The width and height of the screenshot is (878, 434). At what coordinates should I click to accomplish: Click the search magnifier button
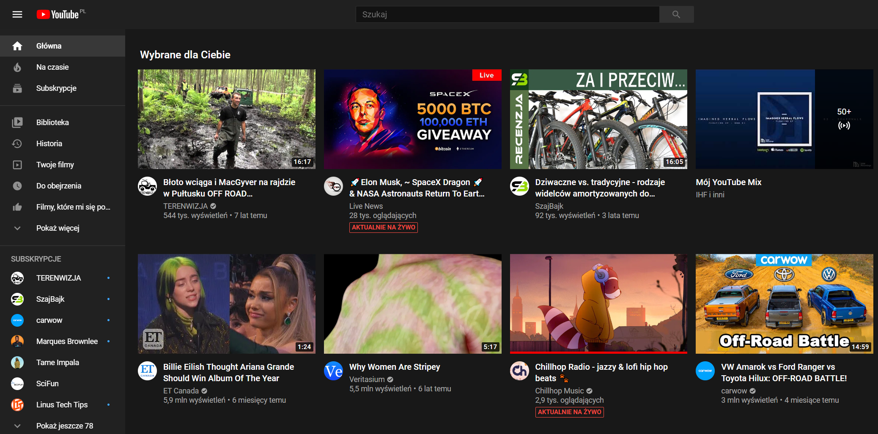(676, 14)
